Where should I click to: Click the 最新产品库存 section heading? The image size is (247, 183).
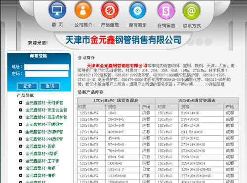point(90,92)
